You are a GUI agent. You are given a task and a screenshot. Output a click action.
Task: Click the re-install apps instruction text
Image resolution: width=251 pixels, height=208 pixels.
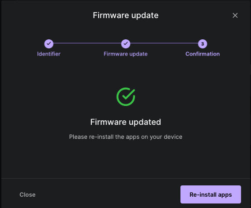126,137
